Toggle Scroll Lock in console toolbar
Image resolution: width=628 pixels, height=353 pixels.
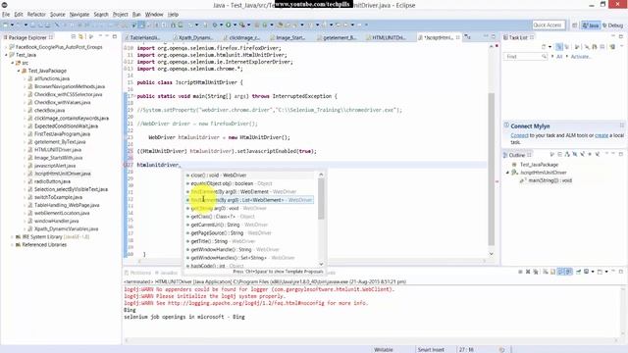pos(553,272)
